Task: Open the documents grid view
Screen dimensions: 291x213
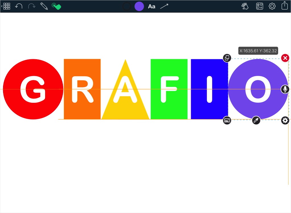Action: tap(6, 6)
